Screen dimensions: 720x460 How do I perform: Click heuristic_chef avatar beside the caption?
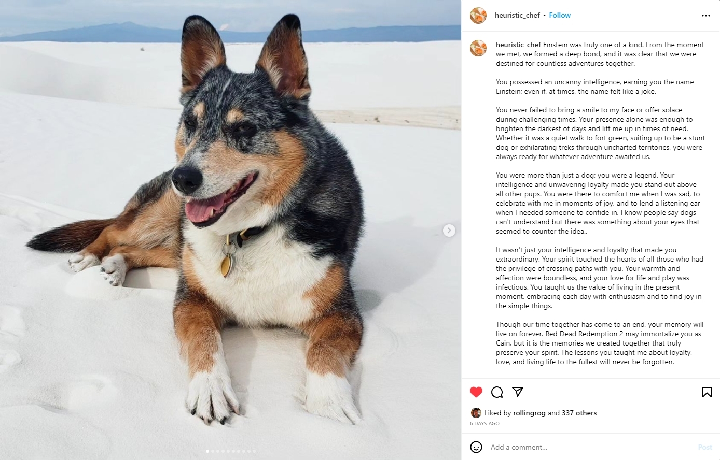(x=478, y=48)
